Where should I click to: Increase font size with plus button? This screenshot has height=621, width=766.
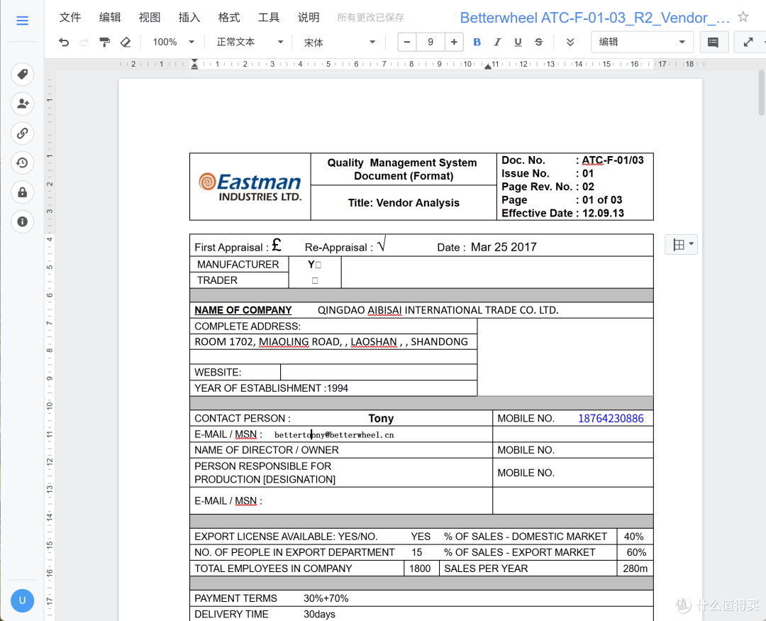454,42
